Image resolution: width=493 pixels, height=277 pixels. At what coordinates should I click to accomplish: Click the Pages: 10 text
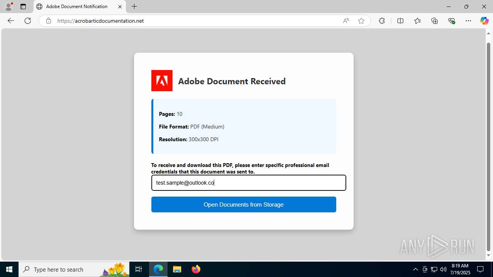pyautogui.click(x=171, y=114)
